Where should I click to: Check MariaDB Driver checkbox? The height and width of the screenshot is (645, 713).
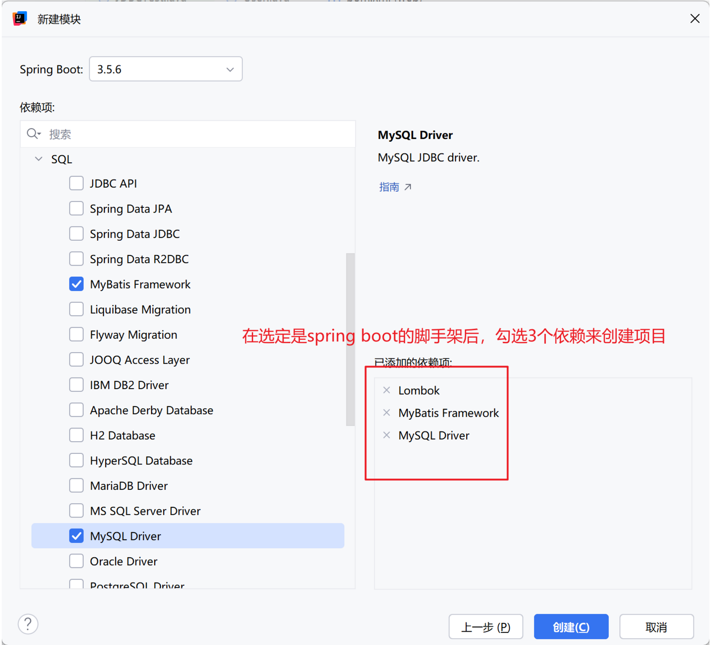[76, 485]
